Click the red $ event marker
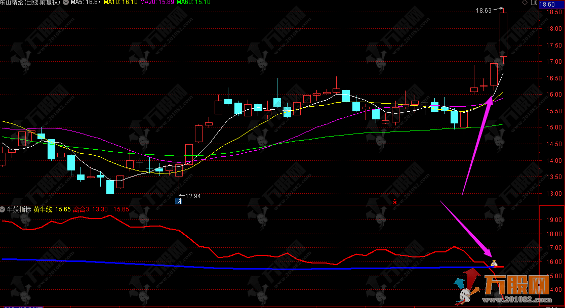The width and height of the screenshot is (565, 308). pyautogui.click(x=394, y=202)
